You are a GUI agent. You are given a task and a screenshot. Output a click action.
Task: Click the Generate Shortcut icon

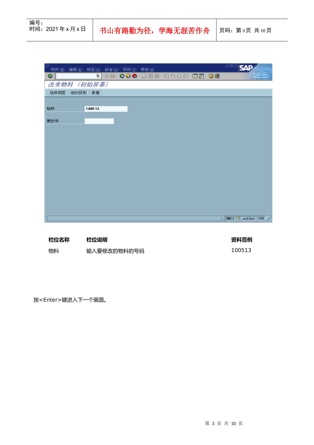[201, 76]
